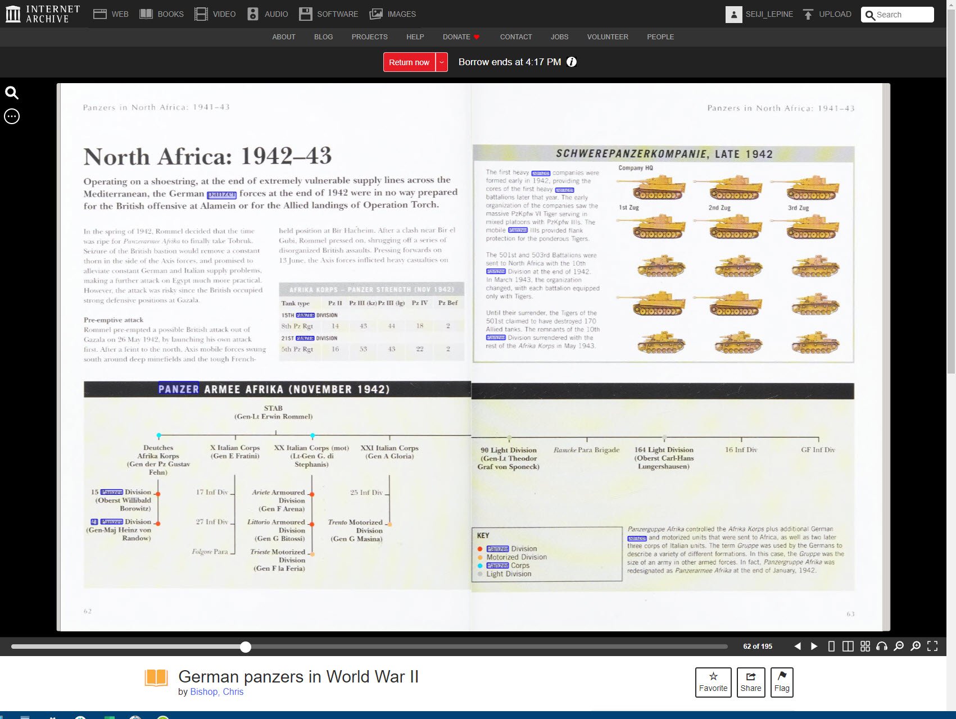956x719 pixels.
Task: Zoom in on the book page
Action: coord(916,647)
